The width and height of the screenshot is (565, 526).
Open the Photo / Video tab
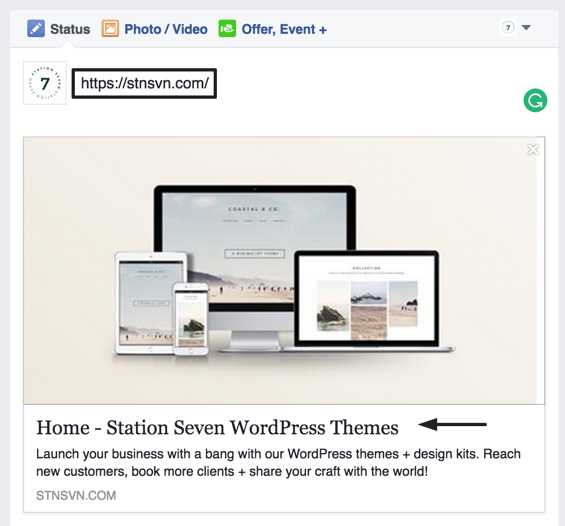(x=166, y=29)
